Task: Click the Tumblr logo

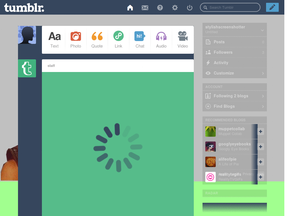Action: (24, 8)
